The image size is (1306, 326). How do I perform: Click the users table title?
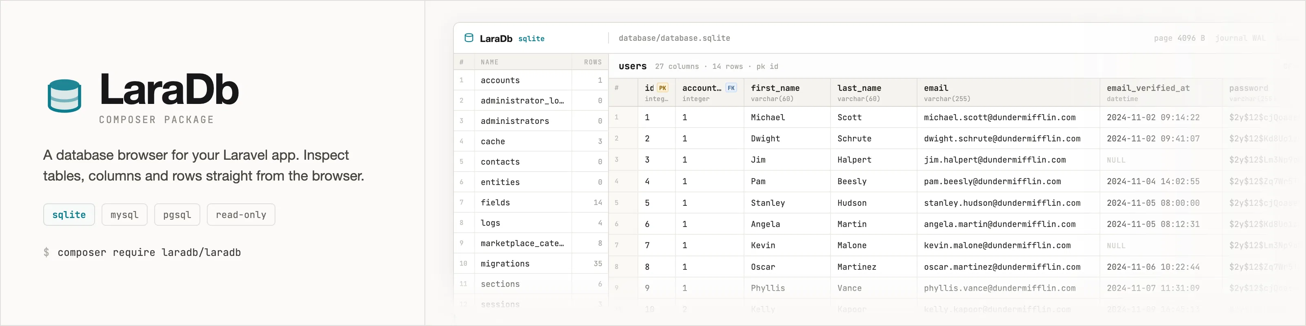[632, 66]
